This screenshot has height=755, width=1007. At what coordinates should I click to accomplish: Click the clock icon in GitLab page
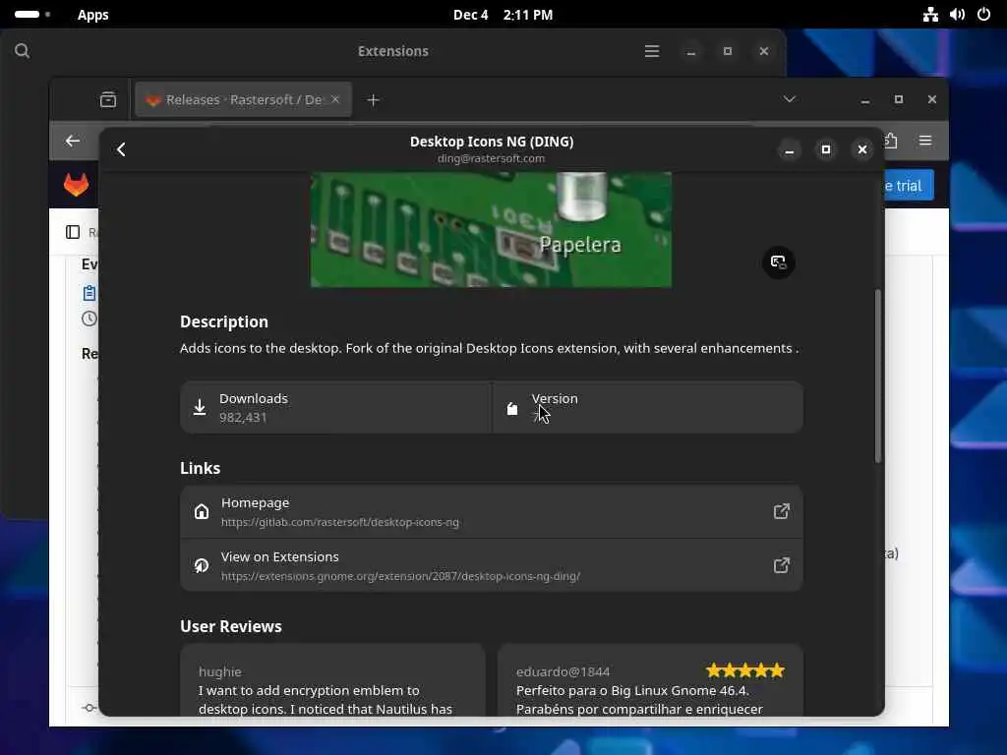(x=89, y=319)
